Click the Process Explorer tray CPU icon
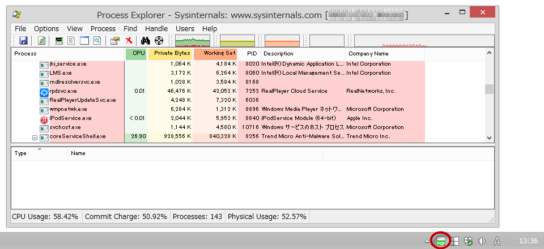The image size is (544, 249). pos(441,241)
